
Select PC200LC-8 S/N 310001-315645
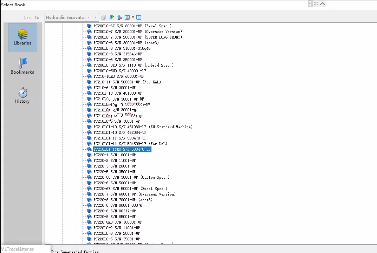122,48
